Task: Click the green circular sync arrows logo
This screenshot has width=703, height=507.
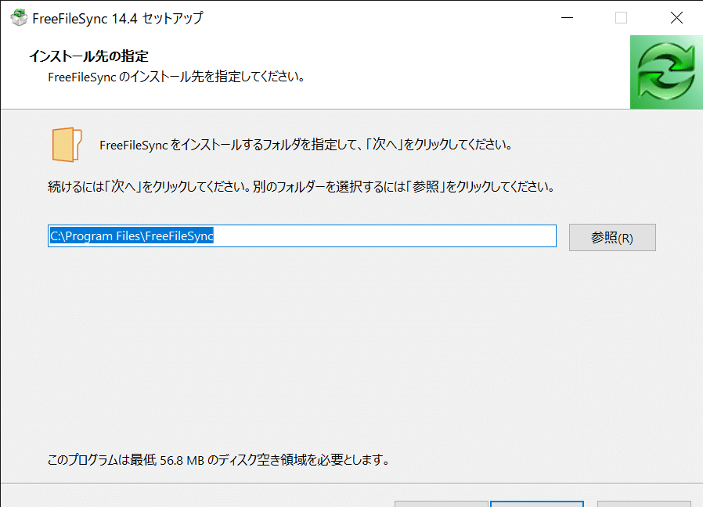Action: click(x=666, y=72)
